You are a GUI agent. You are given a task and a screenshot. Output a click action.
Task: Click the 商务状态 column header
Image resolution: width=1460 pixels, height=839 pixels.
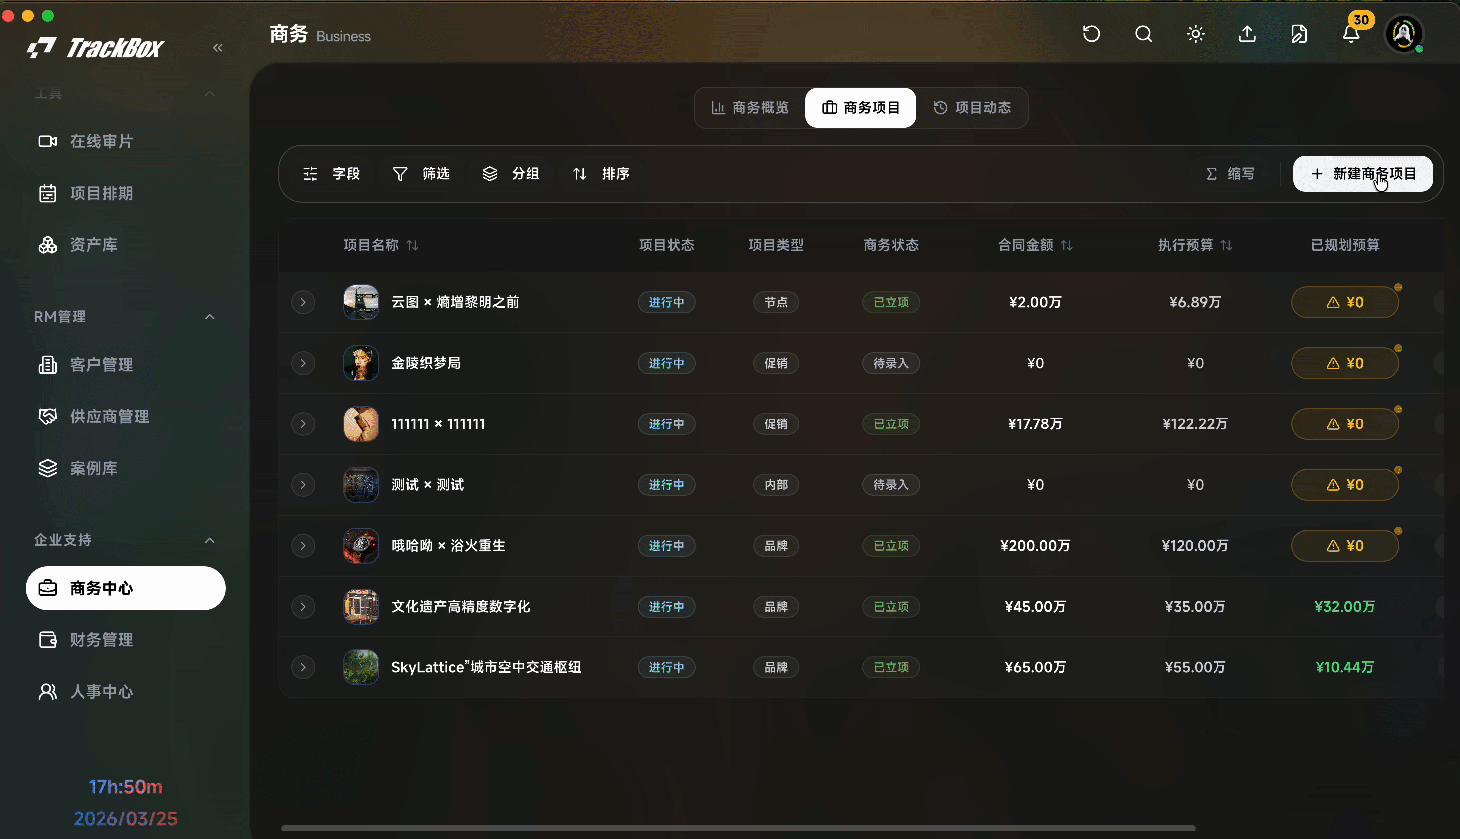point(891,245)
